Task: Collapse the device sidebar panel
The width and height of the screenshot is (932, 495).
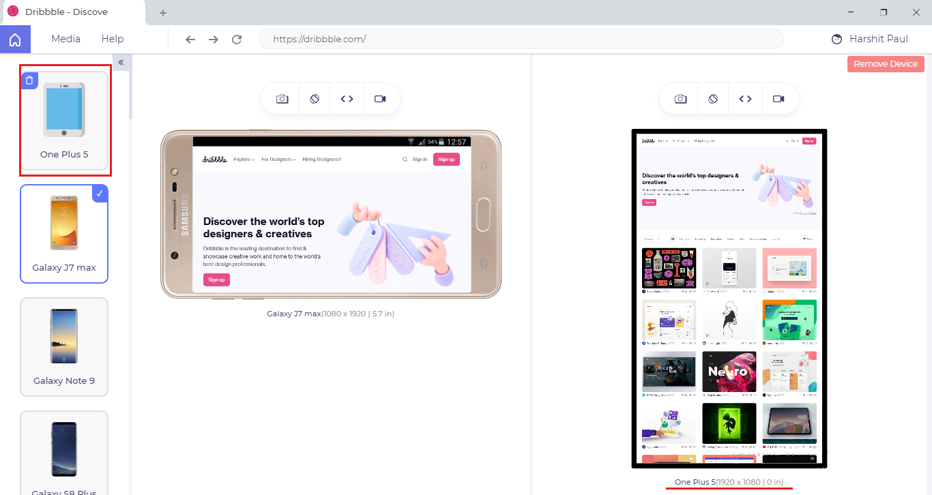Action: (121, 62)
